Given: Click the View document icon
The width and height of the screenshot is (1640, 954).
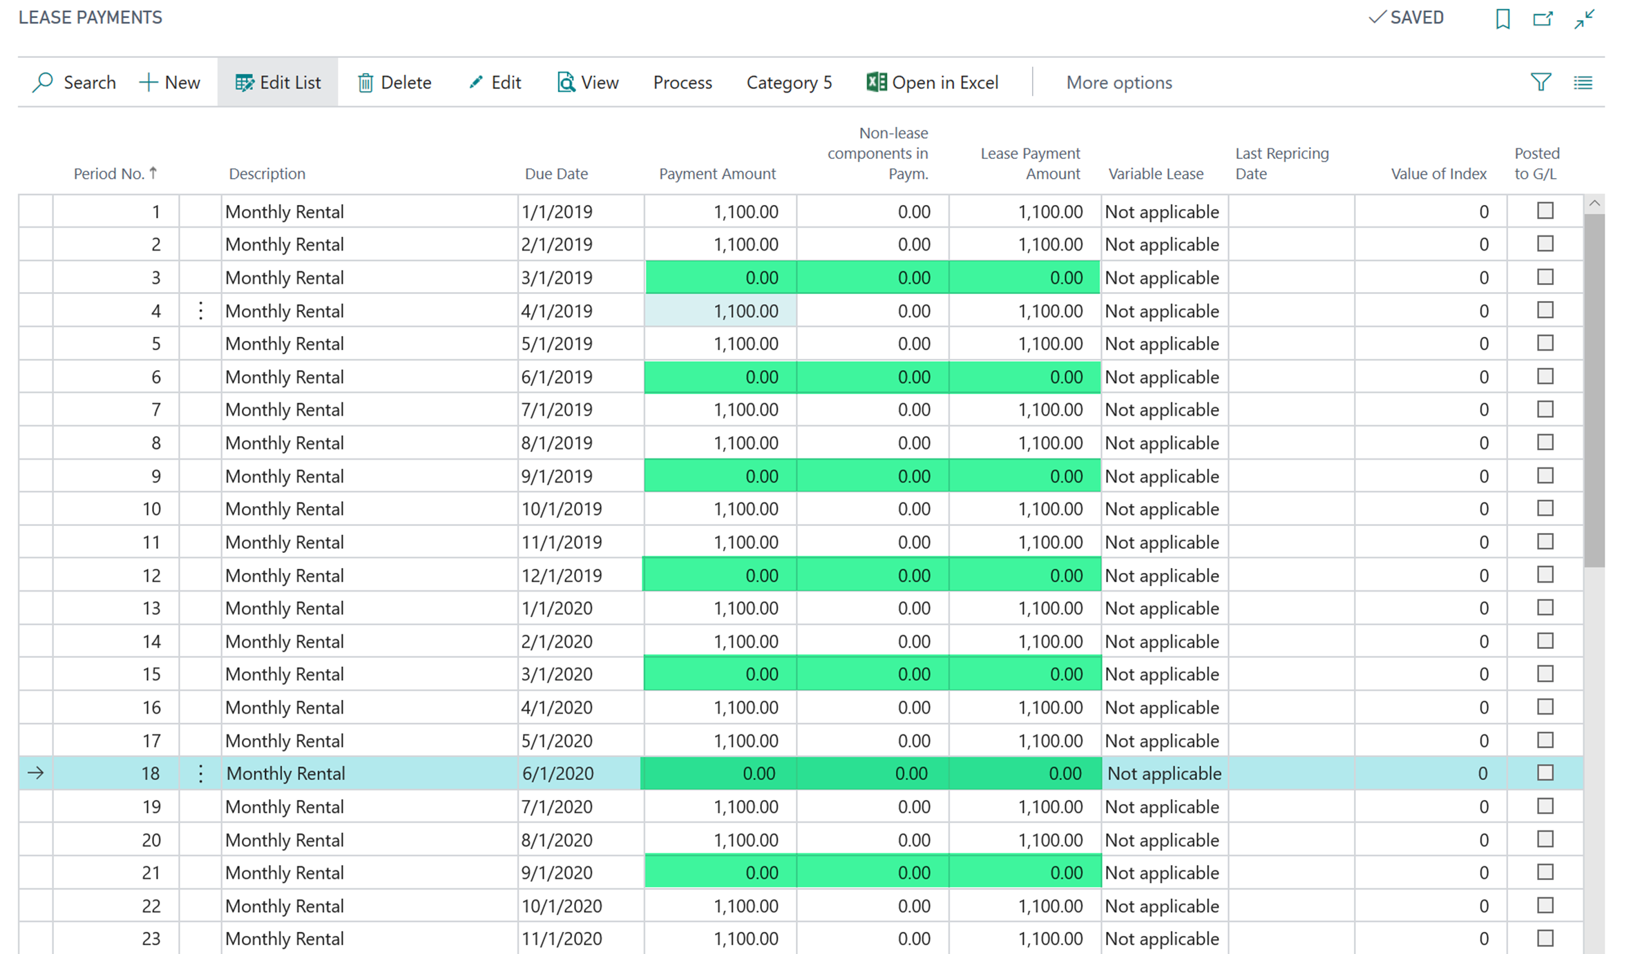Looking at the screenshot, I should coord(566,82).
